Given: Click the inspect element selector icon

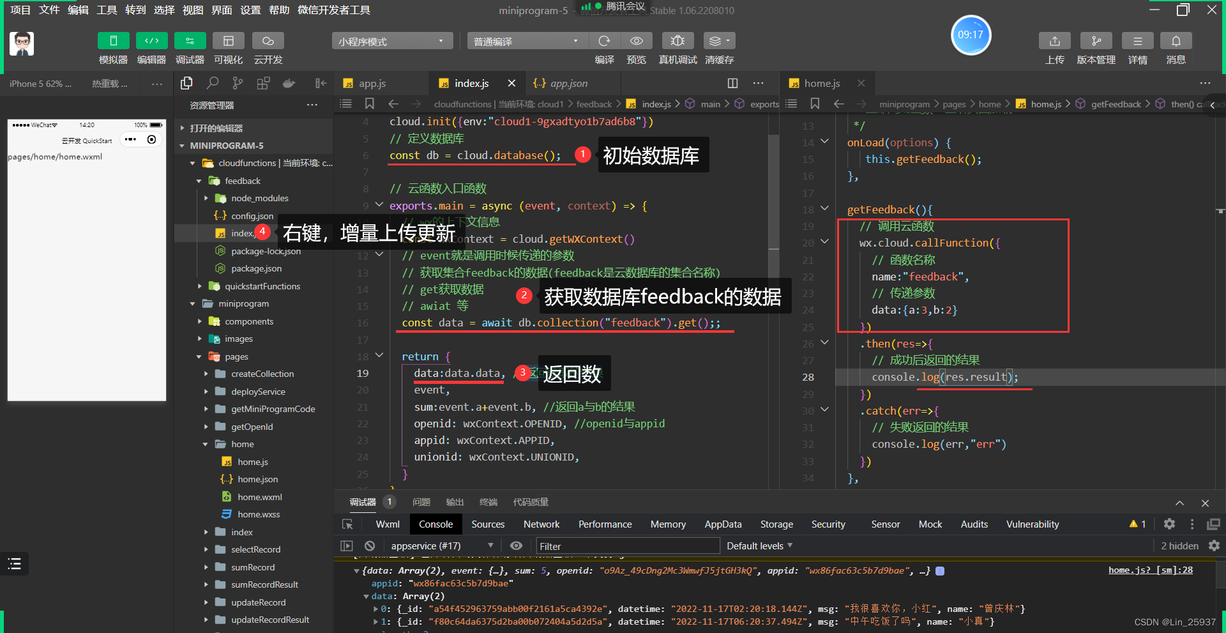Looking at the screenshot, I should coord(347,524).
